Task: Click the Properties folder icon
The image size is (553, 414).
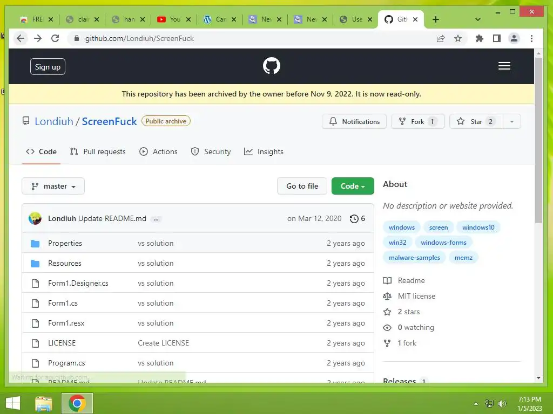Action: pos(35,243)
